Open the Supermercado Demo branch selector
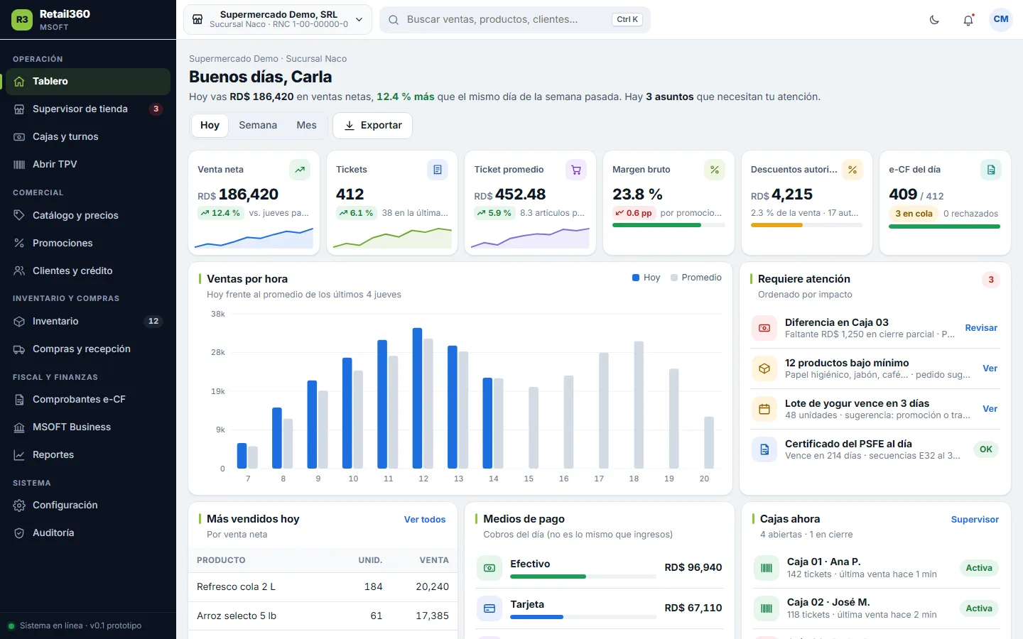Screen dimensions: 1023x639 [x=278, y=20]
